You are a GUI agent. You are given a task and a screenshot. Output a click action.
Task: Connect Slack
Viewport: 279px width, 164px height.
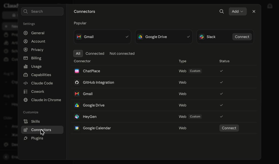click(x=242, y=37)
